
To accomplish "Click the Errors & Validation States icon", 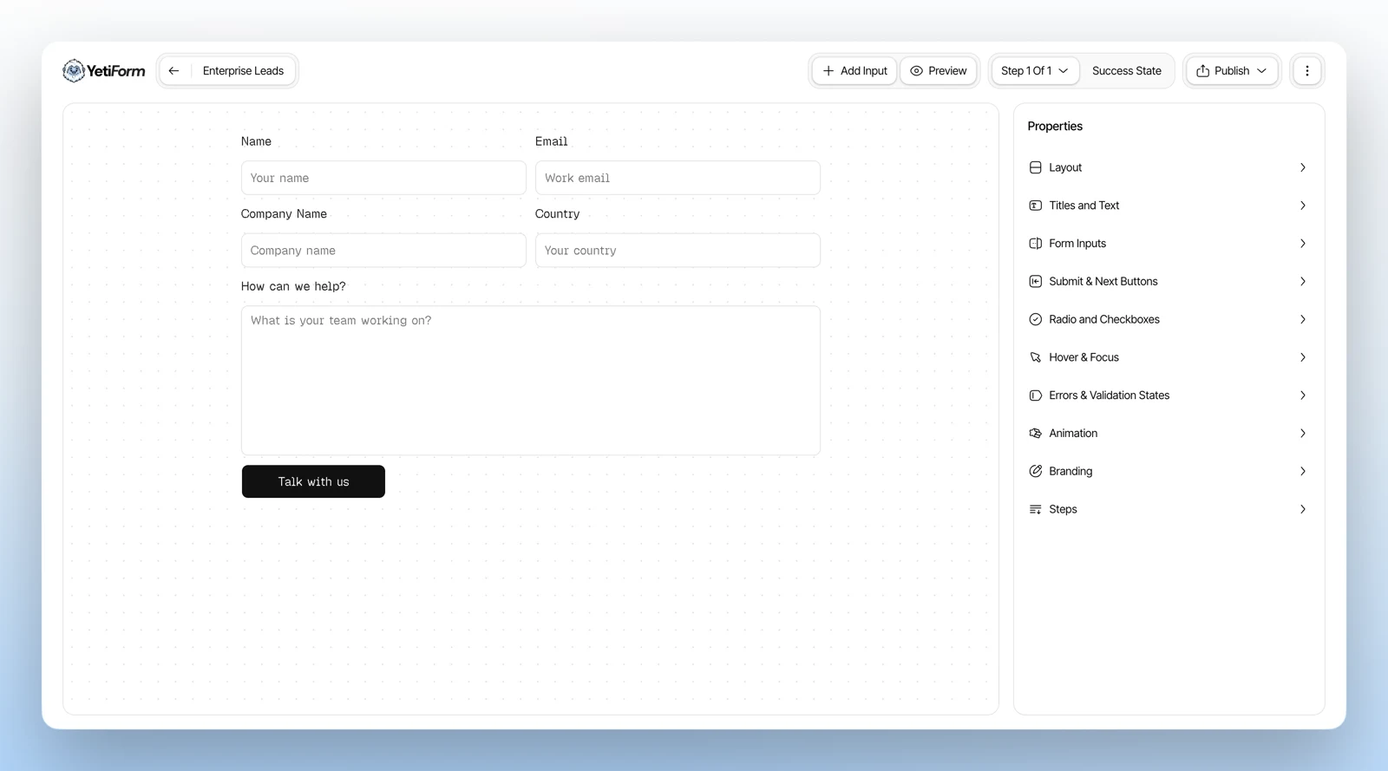I will [x=1035, y=395].
